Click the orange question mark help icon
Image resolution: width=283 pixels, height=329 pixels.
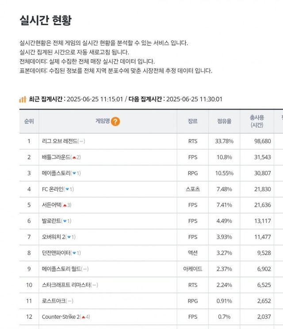[115, 121]
